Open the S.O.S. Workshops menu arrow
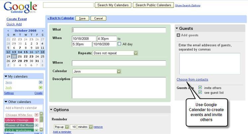Image resolution: width=248 pixels, height=134 pixels. pos(37,130)
